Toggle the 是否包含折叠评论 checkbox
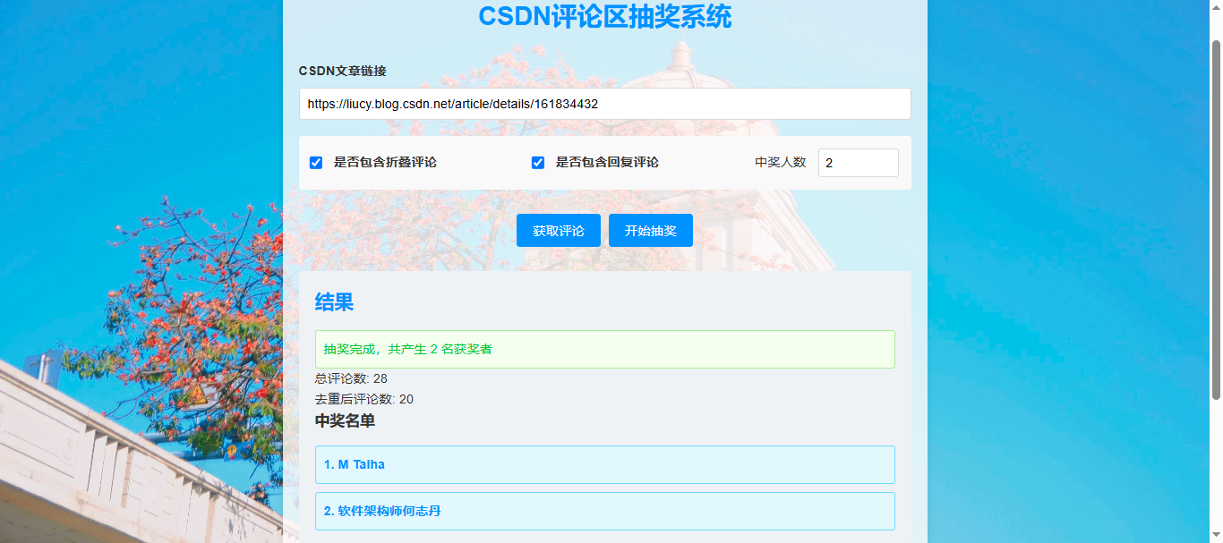The image size is (1223, 543). click(x=316, y=163)
